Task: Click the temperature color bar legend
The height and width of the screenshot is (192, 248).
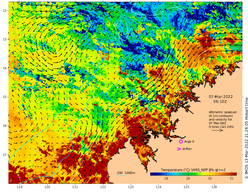Action: (x=193, y=174)
